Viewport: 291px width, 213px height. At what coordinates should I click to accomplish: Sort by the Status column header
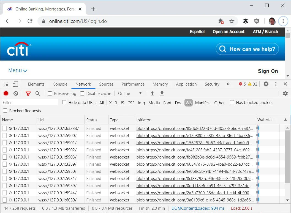point(96,120)
